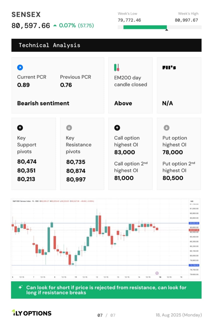The height and width of the screenshot is (325, 213).
Task: Click the Technical Analysis header bar
Action: pos(106,45)
